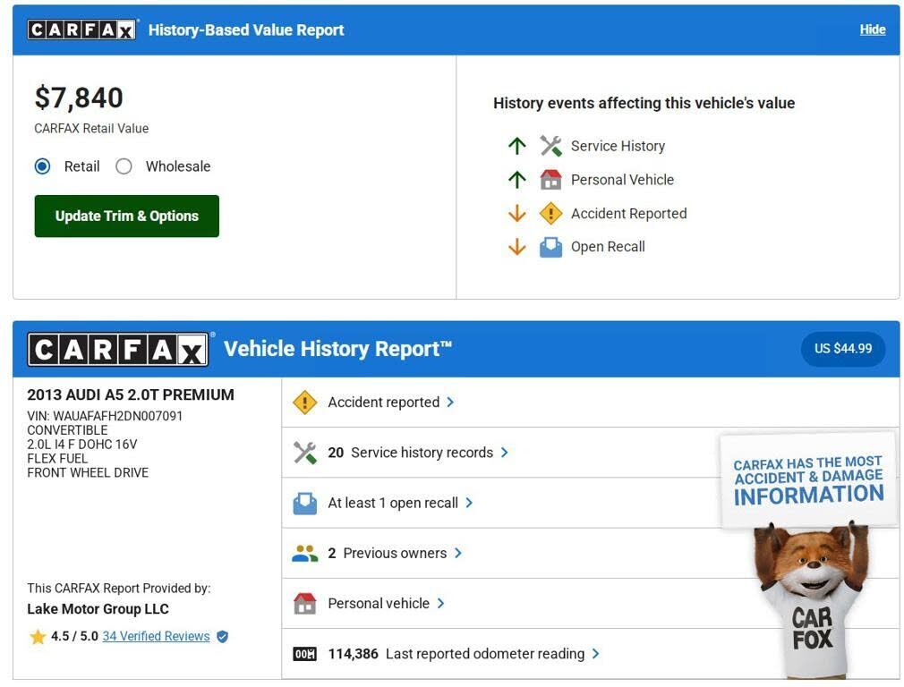Click the accident warning icon in Vehicle History

pyautogui.click(x=305, y=403)
